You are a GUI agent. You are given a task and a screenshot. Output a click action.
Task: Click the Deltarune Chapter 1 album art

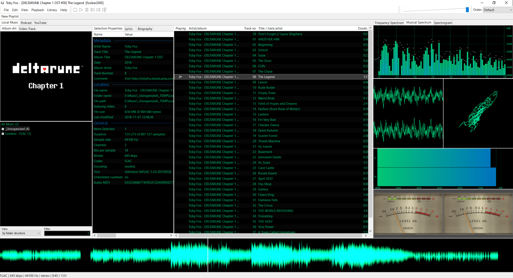pyautogui.click(x=46, y=76)
